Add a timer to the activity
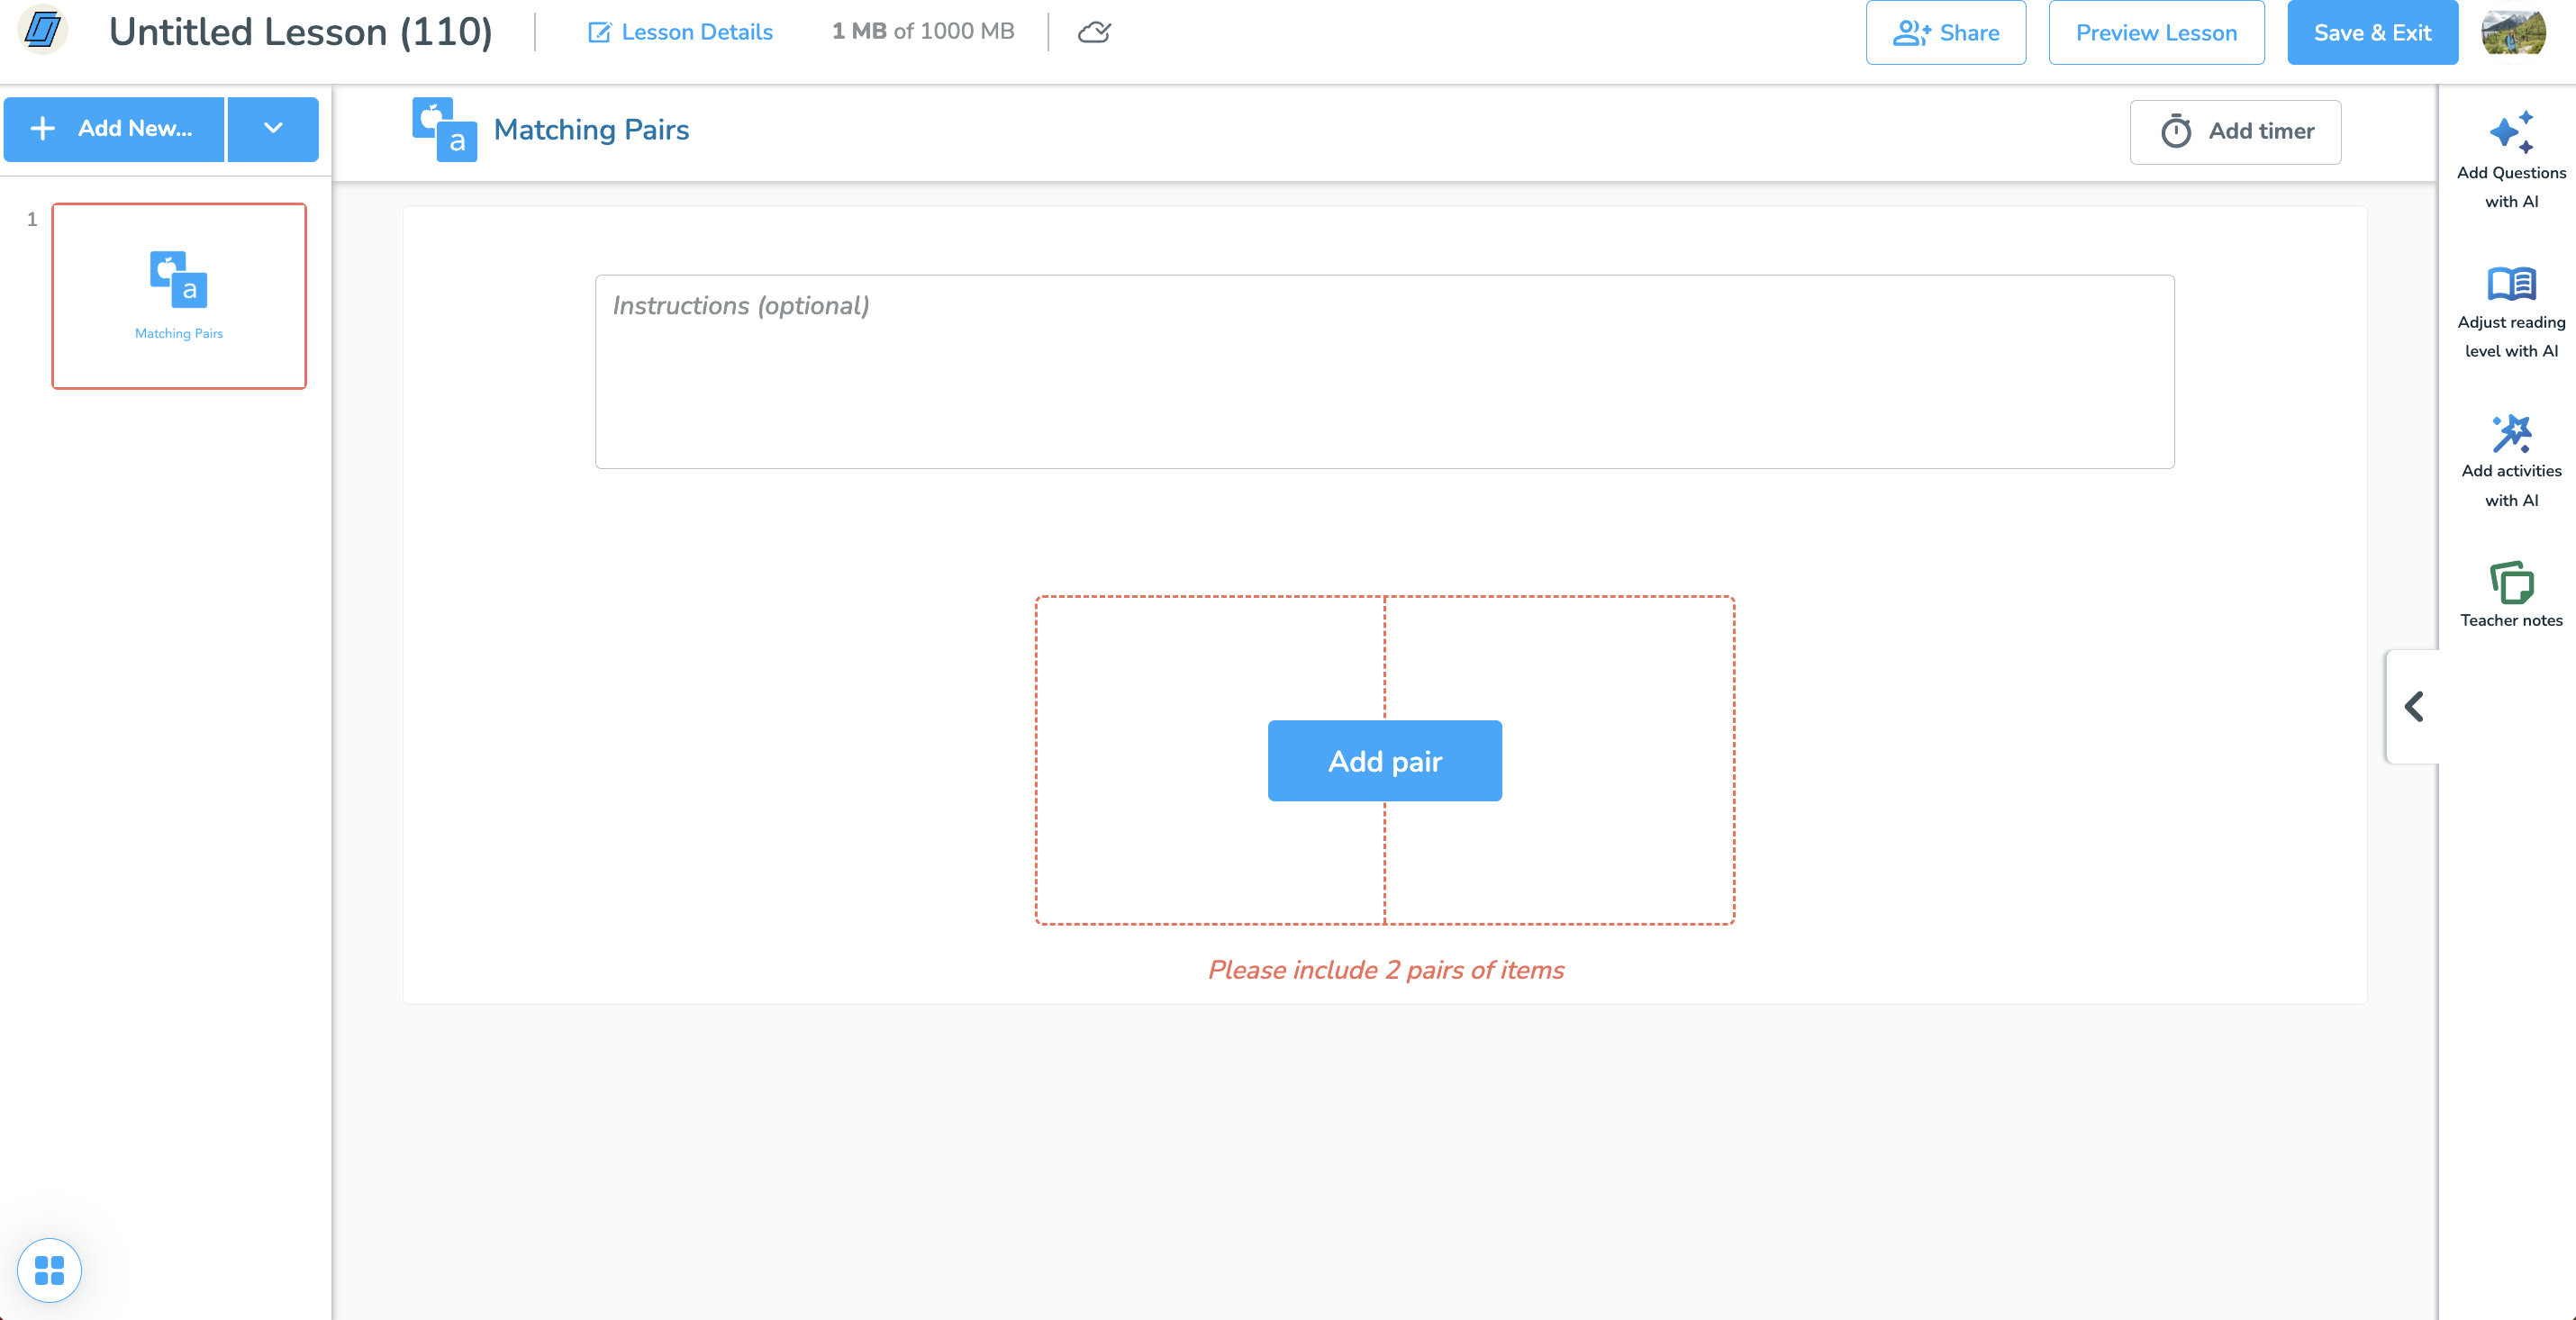Image resolution: width=2576 pixels, height=1320 pixels. click(x=2235, y=131)
